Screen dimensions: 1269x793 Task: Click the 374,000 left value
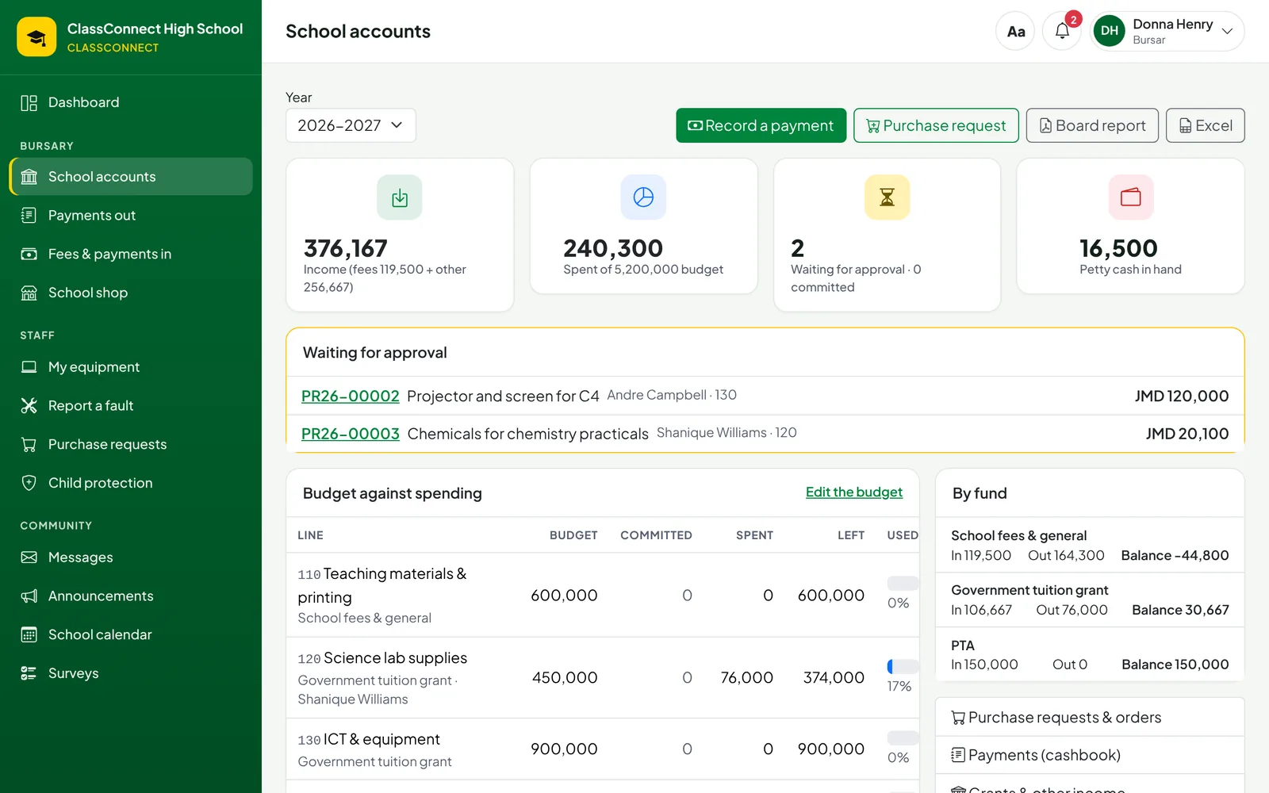click(x=834, y=677)
